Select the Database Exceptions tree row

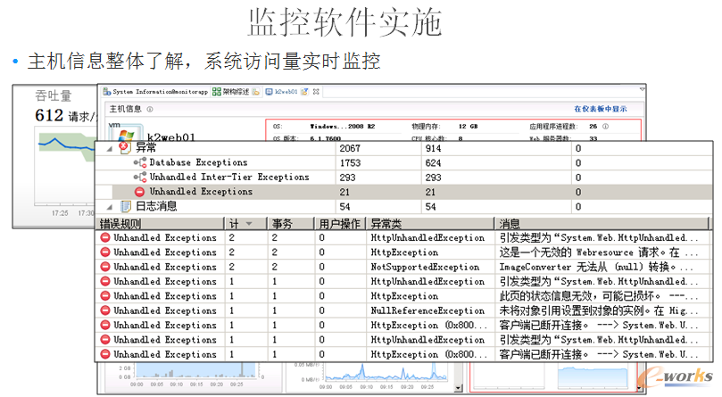coord(198,163)
